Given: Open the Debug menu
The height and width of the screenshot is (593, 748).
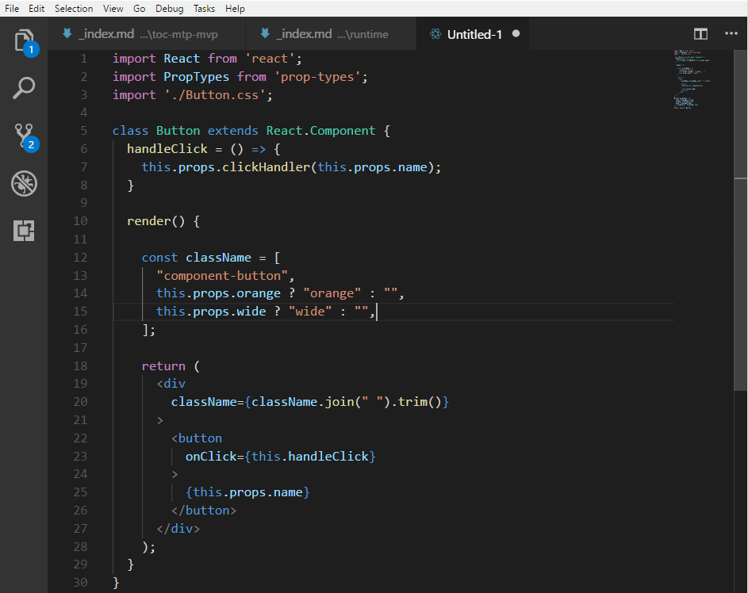Looking at the screenshot, I should pyautogui.click(x=169, y=8).
